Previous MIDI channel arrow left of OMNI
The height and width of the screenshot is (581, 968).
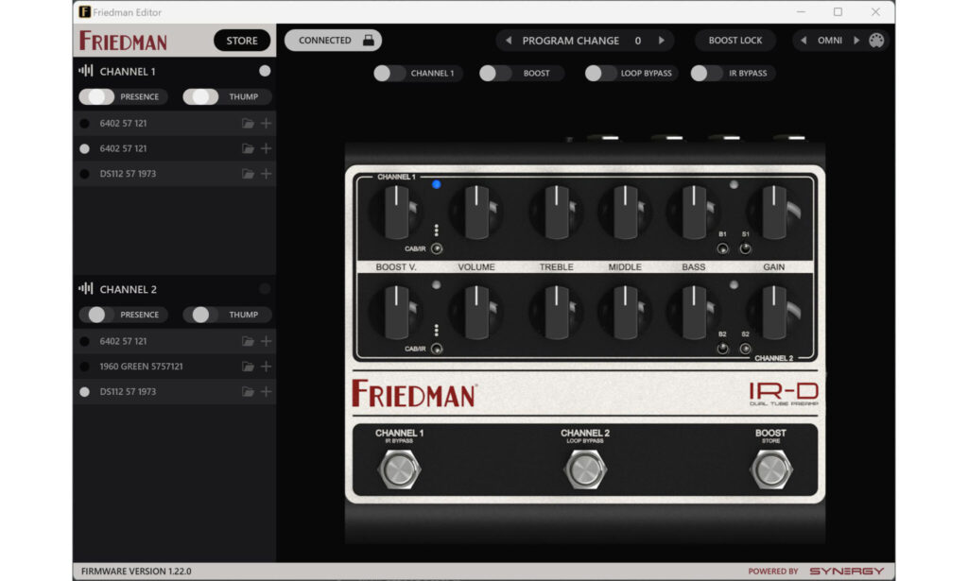point(804,40)
